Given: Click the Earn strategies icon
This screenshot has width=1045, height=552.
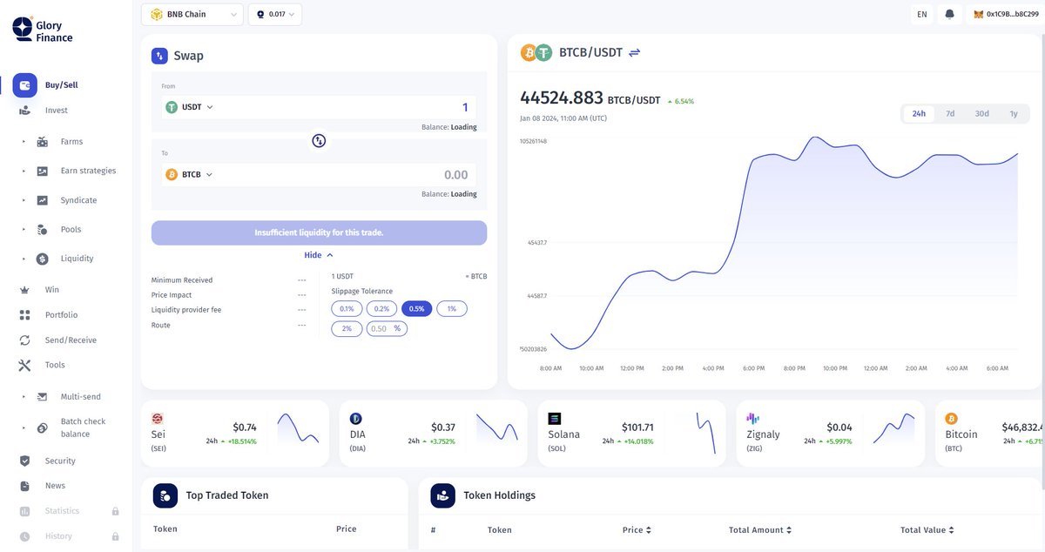Looking at the screenshot, I should coord(42,172).
